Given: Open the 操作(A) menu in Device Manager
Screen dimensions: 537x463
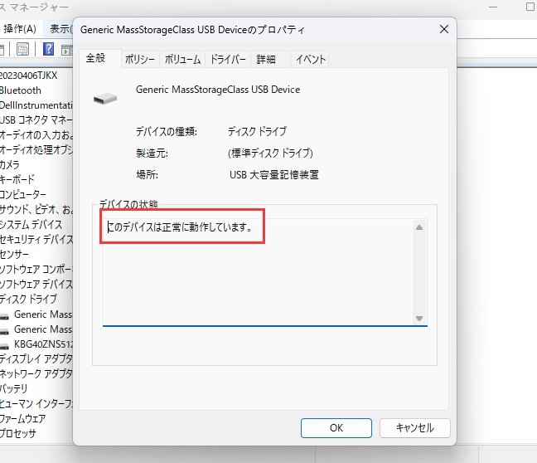Looking at the screenshot, I should [x=20, y=29].
